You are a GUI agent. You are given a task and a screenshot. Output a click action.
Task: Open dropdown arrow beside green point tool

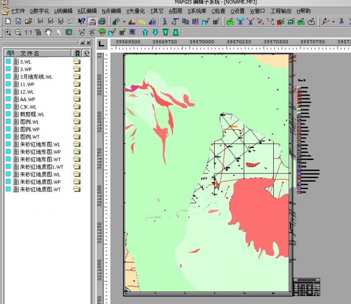pos(124,22)
